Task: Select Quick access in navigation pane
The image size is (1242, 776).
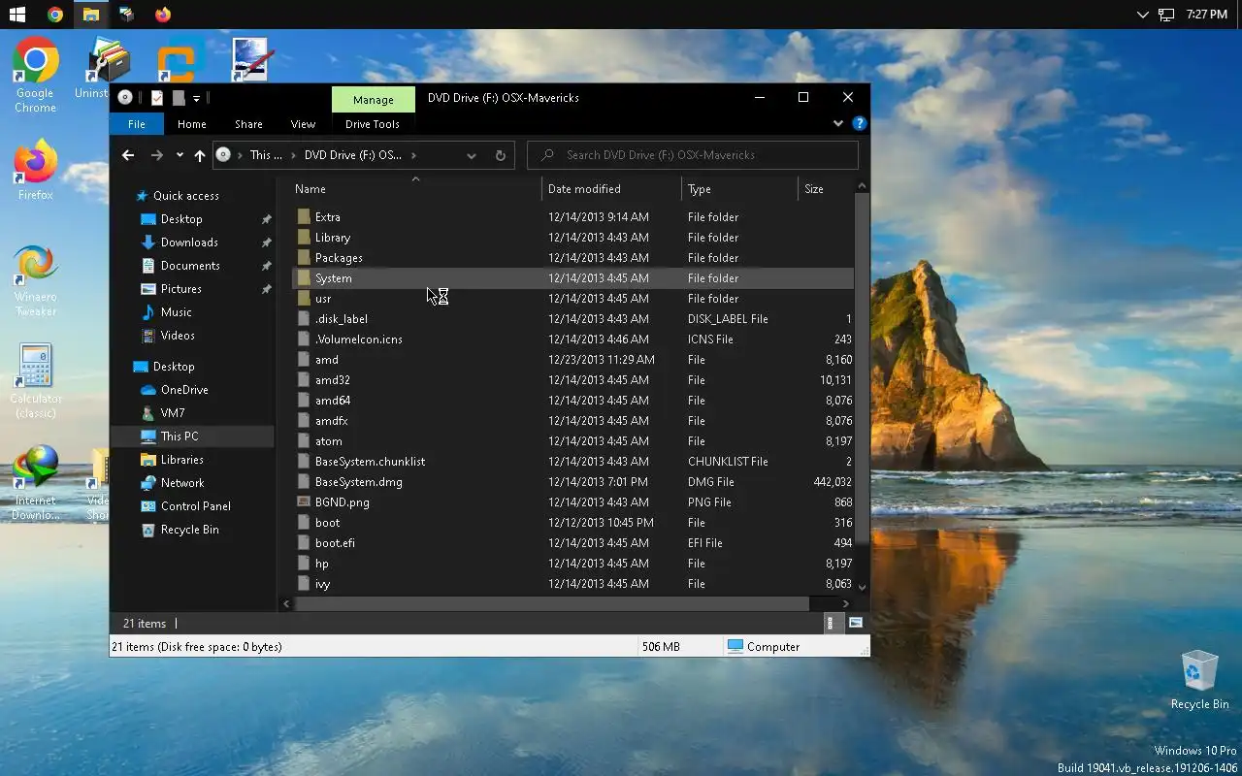Action: (185, 196)
